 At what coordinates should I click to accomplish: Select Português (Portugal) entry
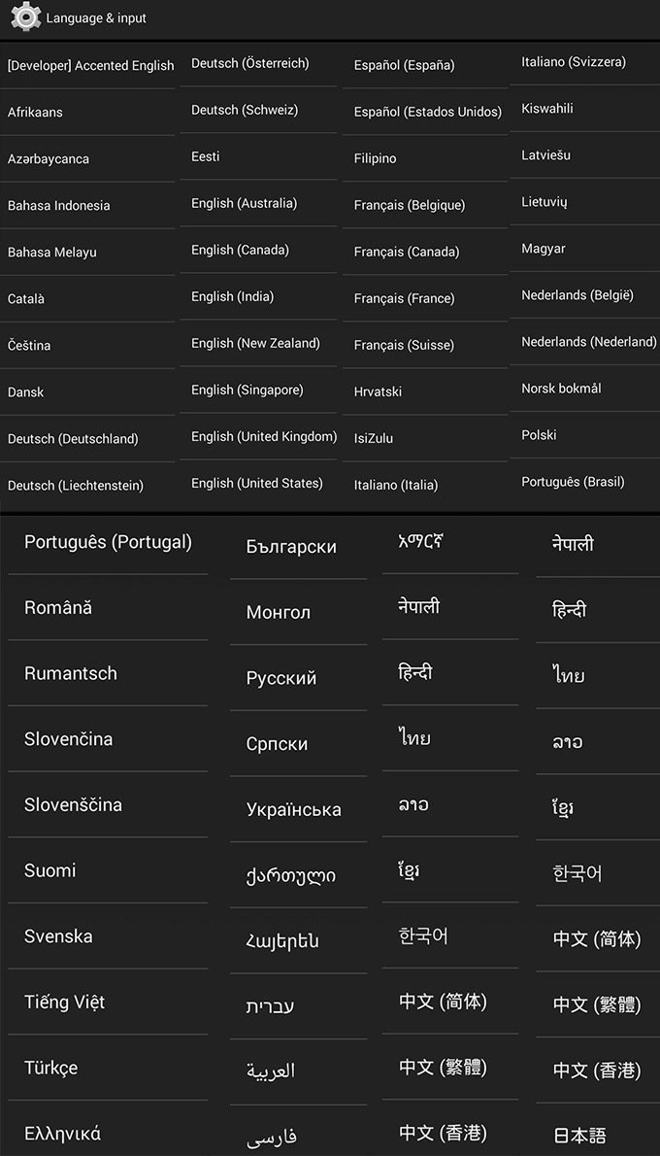(x=108, y=543)
